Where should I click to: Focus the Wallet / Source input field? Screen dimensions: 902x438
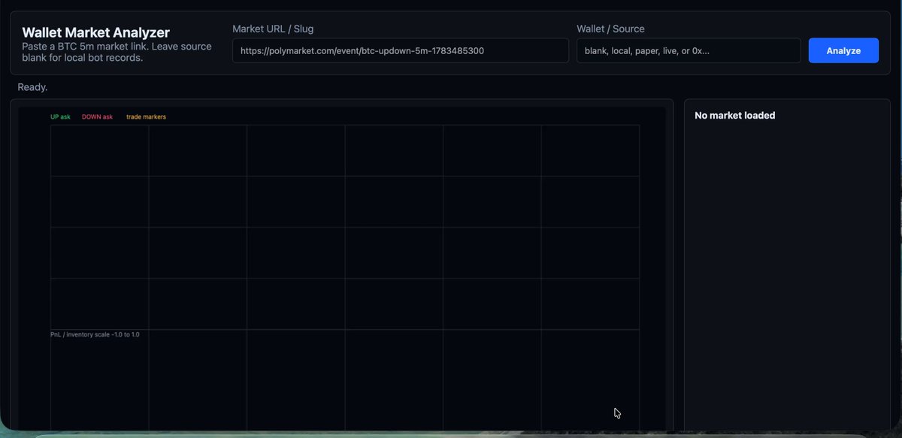pyautogui.click(x=689, y=50)
